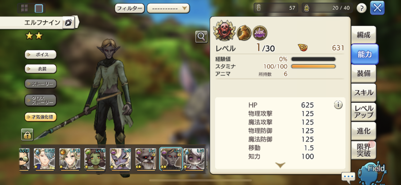The width and height of the screenshot is (401, 185).
Task: Select the green goblin Lv10 portrait
Action: point(95,159)
